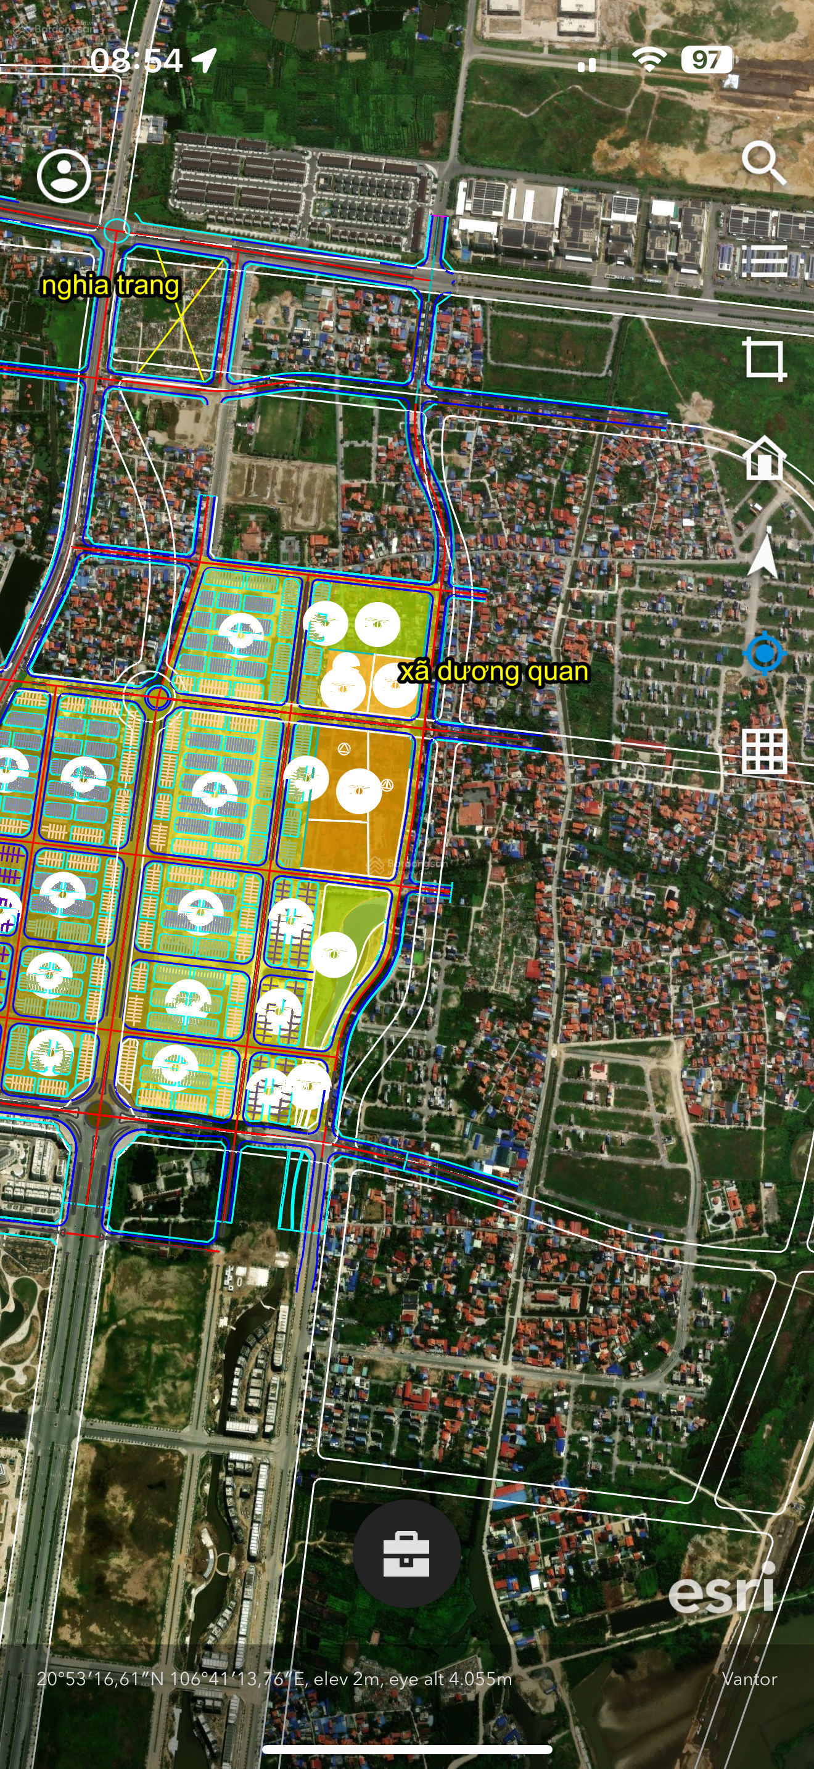The width and height of the screenshot is (814, 1769).
Task: Open the user profile account icon
Action: tap(64, 176)
